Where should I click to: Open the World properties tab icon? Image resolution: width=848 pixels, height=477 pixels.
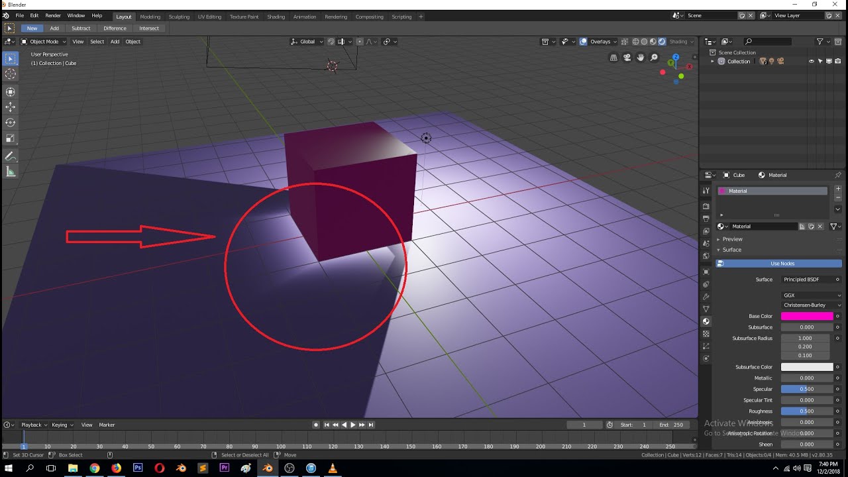pos(706,256)
